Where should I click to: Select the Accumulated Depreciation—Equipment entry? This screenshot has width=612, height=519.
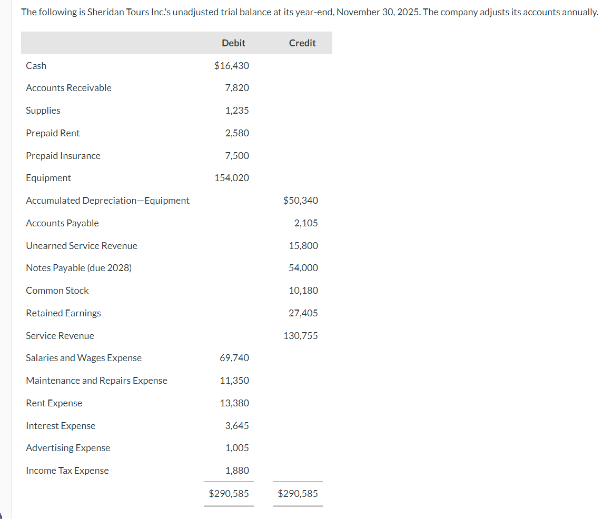[x=107, y=201]
